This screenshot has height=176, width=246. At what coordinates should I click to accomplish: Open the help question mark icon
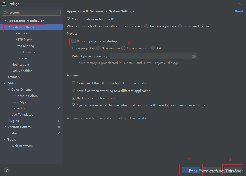pyautogui.click(x=7, y=170)
